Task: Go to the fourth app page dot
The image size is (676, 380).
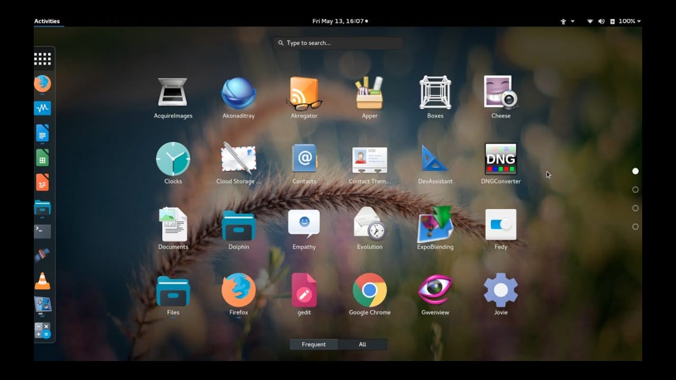Action: [635, 226]
